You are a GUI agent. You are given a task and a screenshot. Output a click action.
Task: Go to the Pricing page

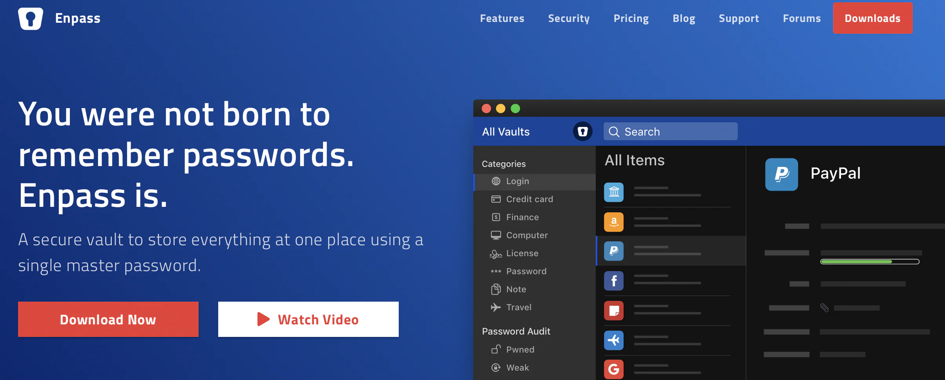(631, 18)
